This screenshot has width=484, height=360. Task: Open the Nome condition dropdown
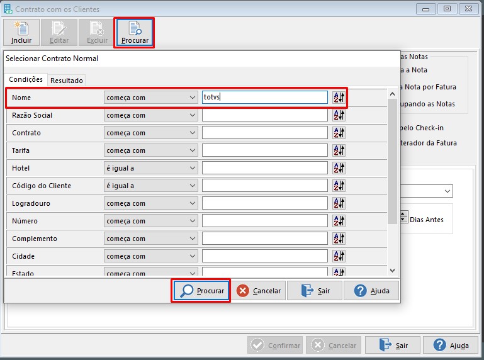(151, 98)
